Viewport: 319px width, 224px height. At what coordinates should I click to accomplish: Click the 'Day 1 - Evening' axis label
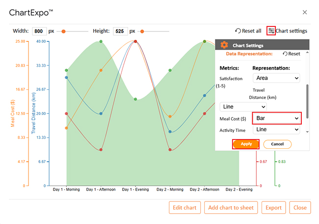[135, 190]
